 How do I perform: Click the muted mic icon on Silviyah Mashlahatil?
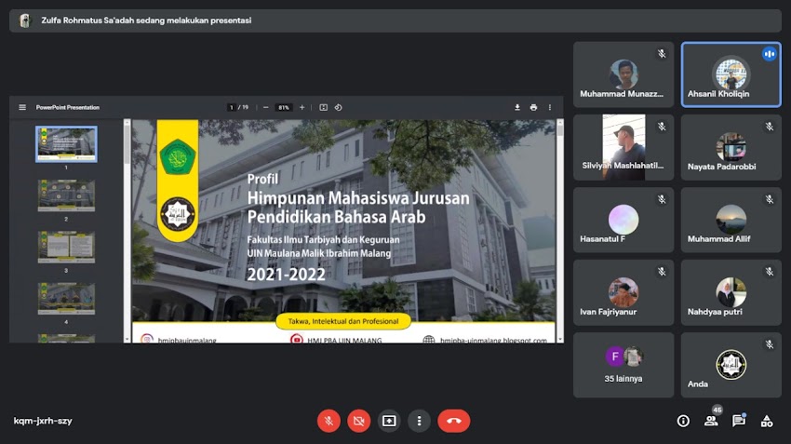pos(662,127)
